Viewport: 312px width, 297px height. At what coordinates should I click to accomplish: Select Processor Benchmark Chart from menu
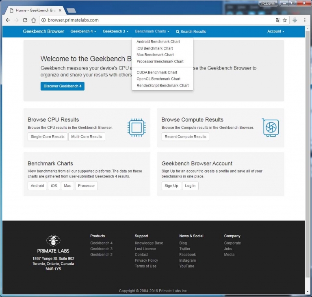(x=160, y=61)
